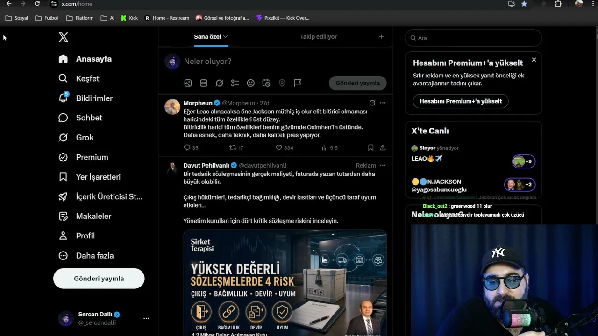
Task: Reply to Morpheun post
Action: (x=191, y=147)
